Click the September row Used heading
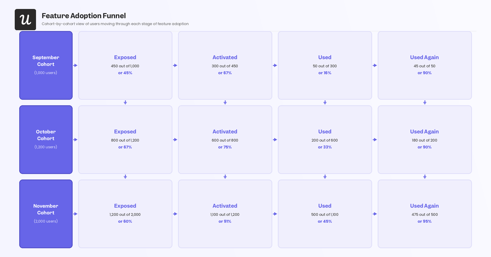The image size is (491, 257). [325, 58]
